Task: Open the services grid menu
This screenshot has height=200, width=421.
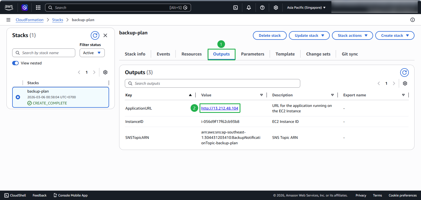Action: (38, 8)
